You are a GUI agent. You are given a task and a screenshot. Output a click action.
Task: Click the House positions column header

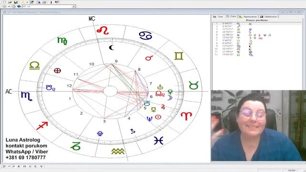257,20
